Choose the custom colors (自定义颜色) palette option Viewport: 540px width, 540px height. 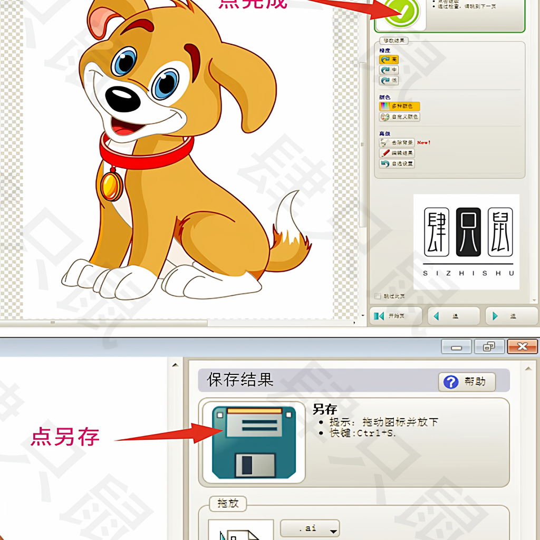(x=400, y=117)
